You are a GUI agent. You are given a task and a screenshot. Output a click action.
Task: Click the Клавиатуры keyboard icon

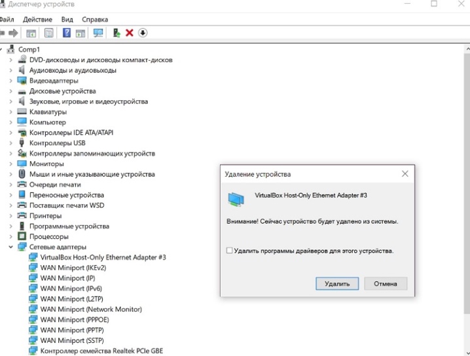[x=22, y=112]
